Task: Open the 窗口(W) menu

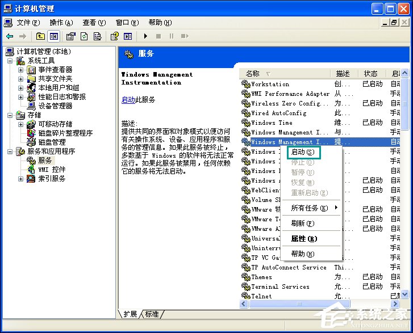Action: (x=127, y=23)
